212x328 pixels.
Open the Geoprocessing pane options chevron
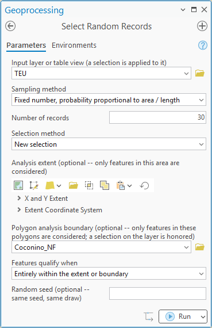pos(183,10)
